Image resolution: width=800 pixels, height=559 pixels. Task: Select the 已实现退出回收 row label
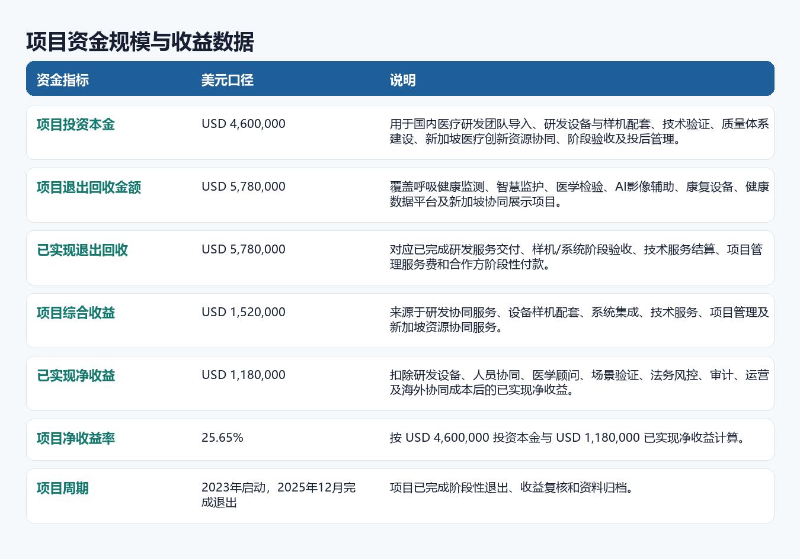pos(82,250)
